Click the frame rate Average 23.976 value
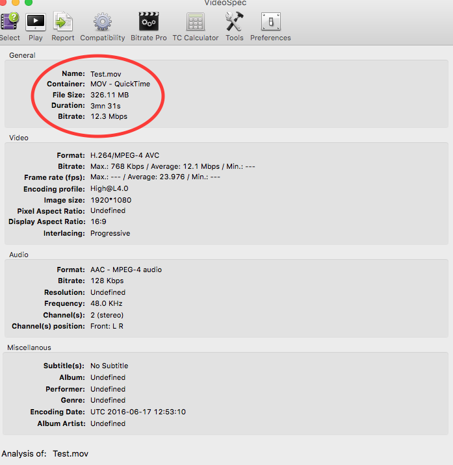Screen dimensions: 453x465 (x=156, y=177)
